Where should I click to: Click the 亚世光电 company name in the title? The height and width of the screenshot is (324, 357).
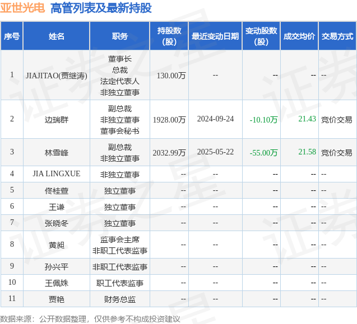(x=23, y=8)
